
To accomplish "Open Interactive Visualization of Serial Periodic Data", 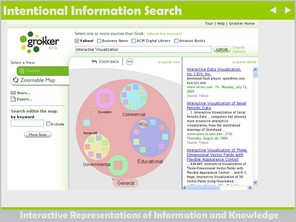I will coord(216,105).
